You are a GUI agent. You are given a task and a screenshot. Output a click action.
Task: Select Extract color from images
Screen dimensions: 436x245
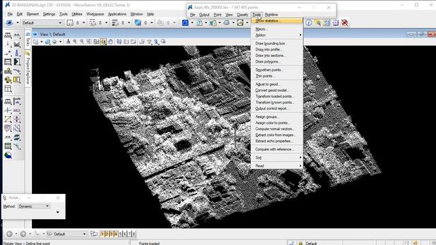tap(277, 135)
